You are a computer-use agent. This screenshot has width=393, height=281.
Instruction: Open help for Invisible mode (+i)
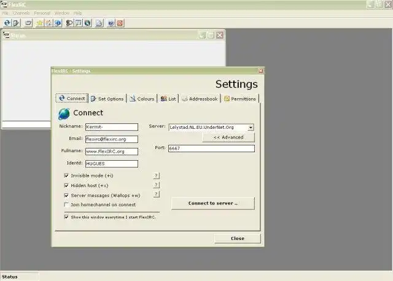coord(156,175)
